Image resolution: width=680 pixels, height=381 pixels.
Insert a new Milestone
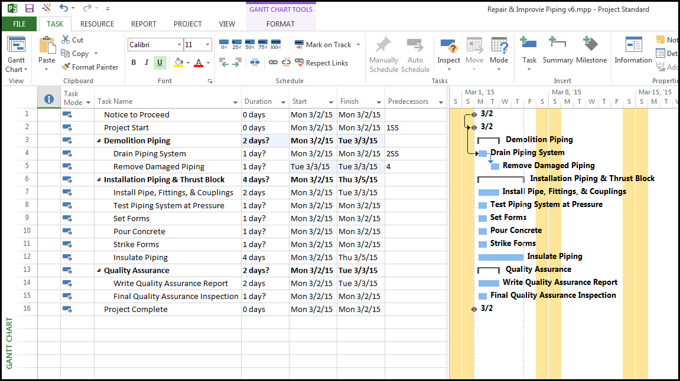pyautogui.click(x=591, y=52)
